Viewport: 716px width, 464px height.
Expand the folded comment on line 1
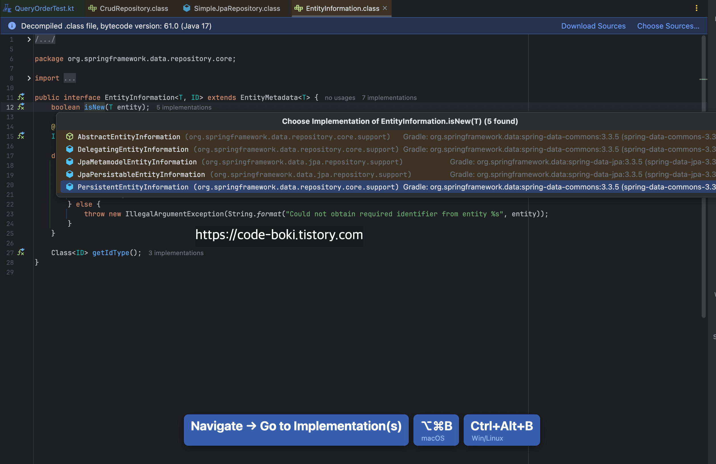[x=29, y=39]
